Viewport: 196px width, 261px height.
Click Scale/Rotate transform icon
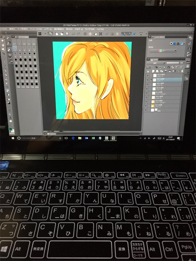[101, 34]
